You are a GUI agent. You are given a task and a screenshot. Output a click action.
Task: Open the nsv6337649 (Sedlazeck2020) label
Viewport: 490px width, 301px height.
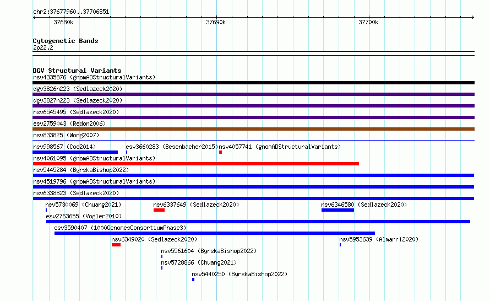[196, 205]
